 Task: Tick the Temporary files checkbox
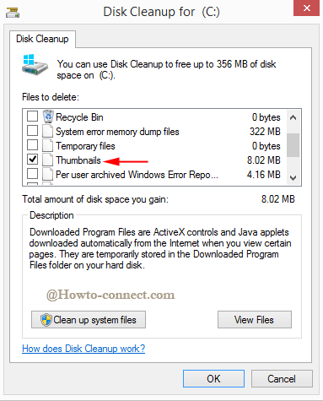[32, 145]
